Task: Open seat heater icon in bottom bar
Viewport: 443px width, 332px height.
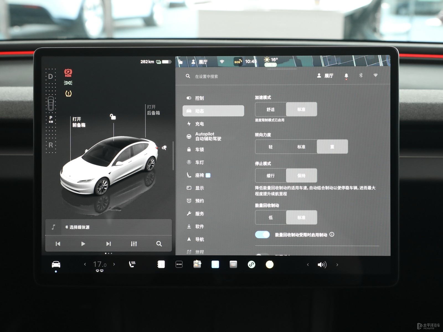Action: pos(132,264)
